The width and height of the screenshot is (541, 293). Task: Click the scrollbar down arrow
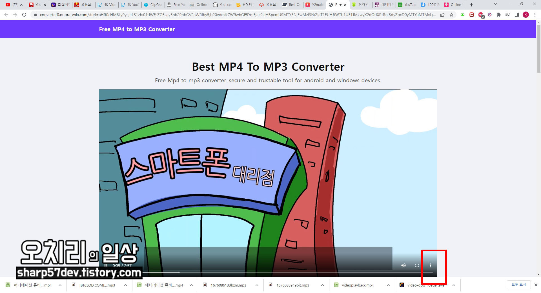point(538,274)
